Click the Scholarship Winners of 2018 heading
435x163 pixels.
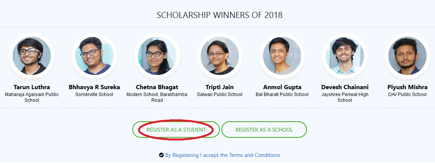(x=219, y=15)
